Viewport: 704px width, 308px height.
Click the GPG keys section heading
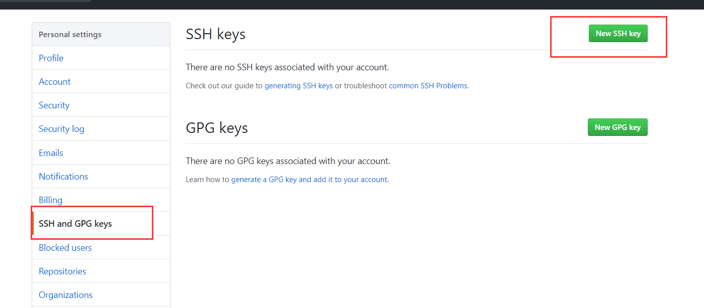[x=217, y=128]
